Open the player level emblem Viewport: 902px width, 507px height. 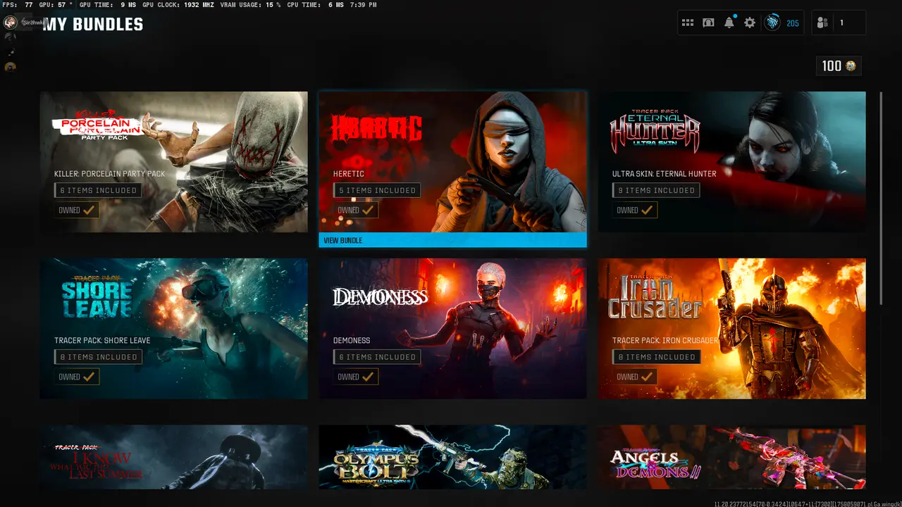[773, 23]
